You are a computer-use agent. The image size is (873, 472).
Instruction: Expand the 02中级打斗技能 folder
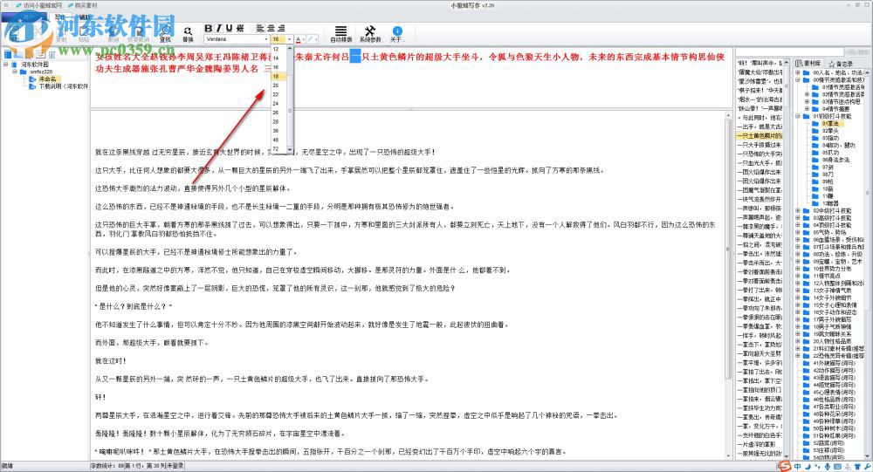(798, 211)
